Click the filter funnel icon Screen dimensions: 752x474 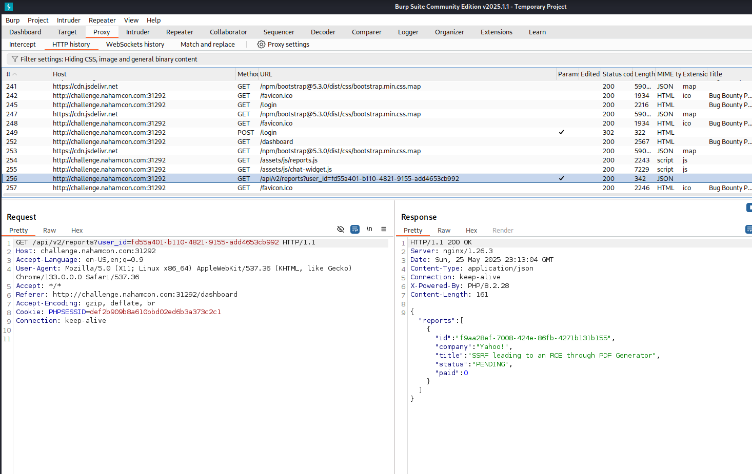pyautogui.click(x=14, y=59)
